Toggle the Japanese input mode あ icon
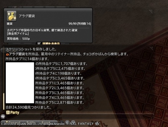The height and width of the screenshot is (127, 168). coord(8,113)
